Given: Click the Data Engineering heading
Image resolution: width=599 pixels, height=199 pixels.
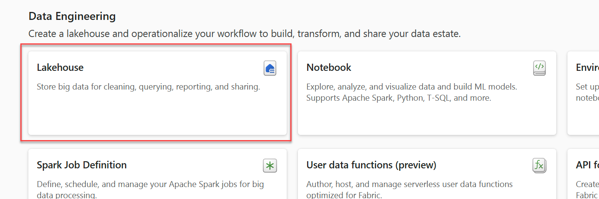Looking at the screenshot, I should click(72, 16).
